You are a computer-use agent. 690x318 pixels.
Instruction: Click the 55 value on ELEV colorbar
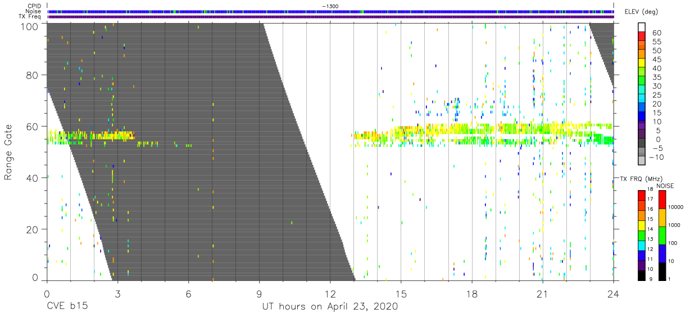coord(657,42)
